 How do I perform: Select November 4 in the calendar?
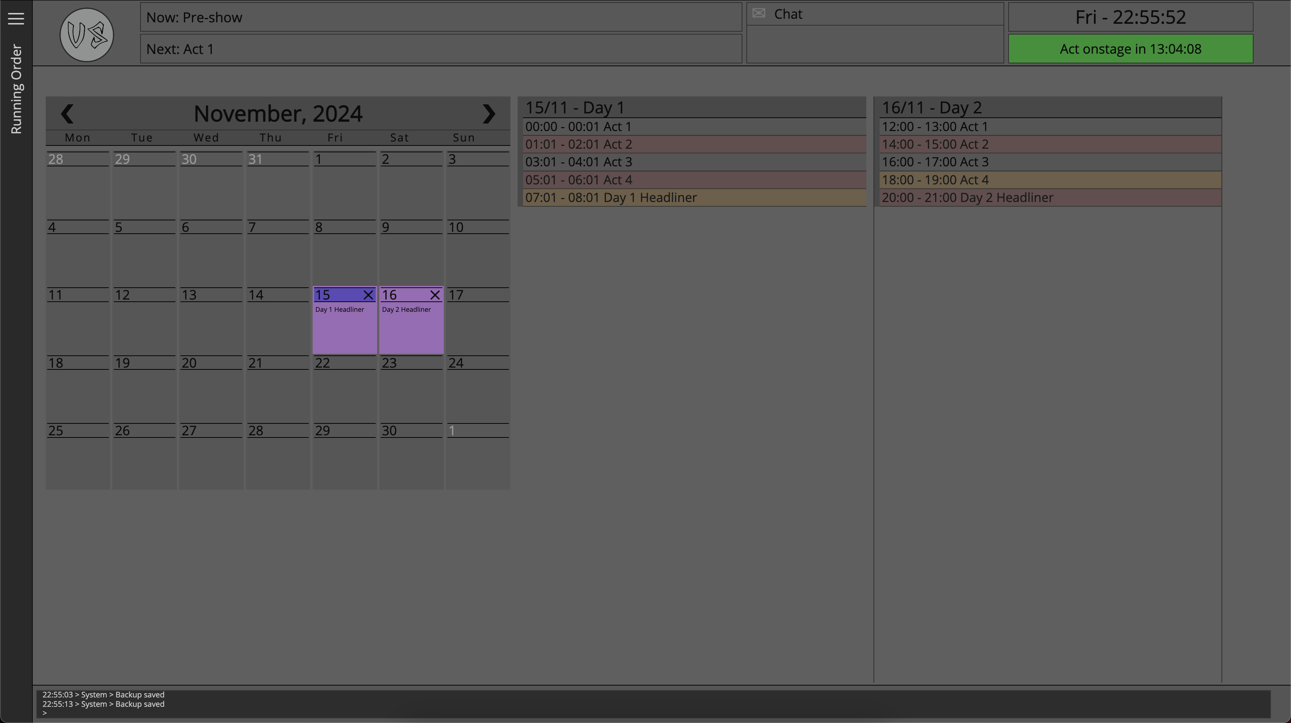tap(78, 252)
